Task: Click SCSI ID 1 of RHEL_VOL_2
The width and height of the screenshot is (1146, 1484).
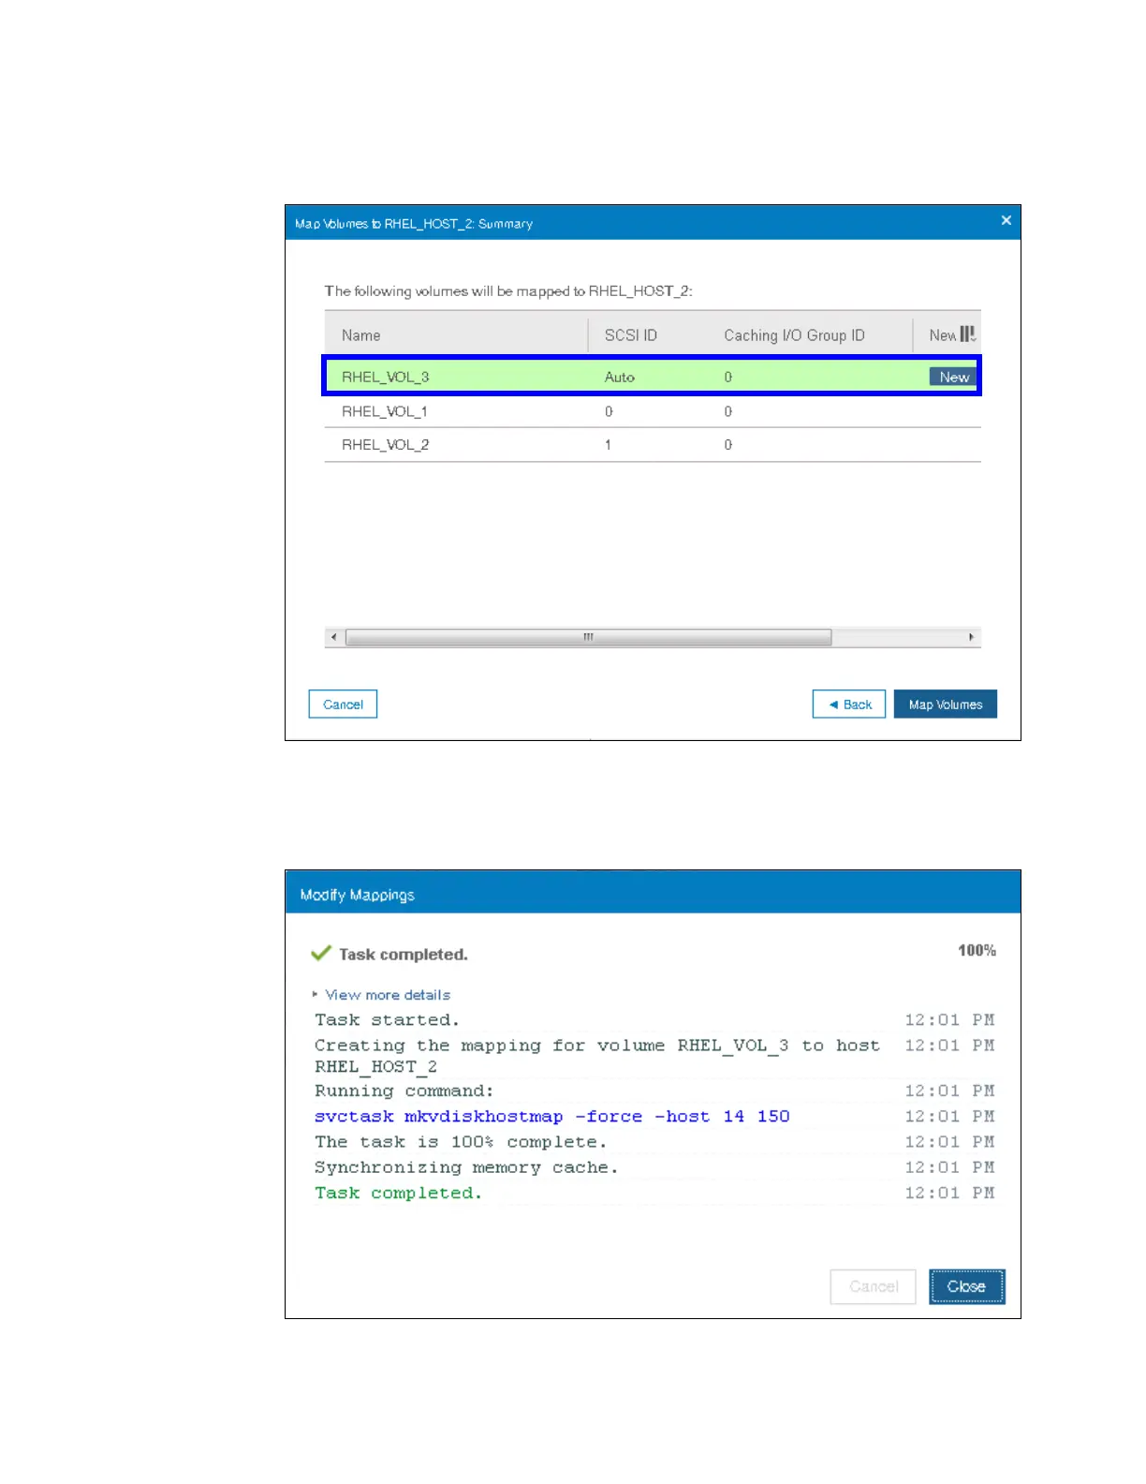Action: (x=608, y=445)
